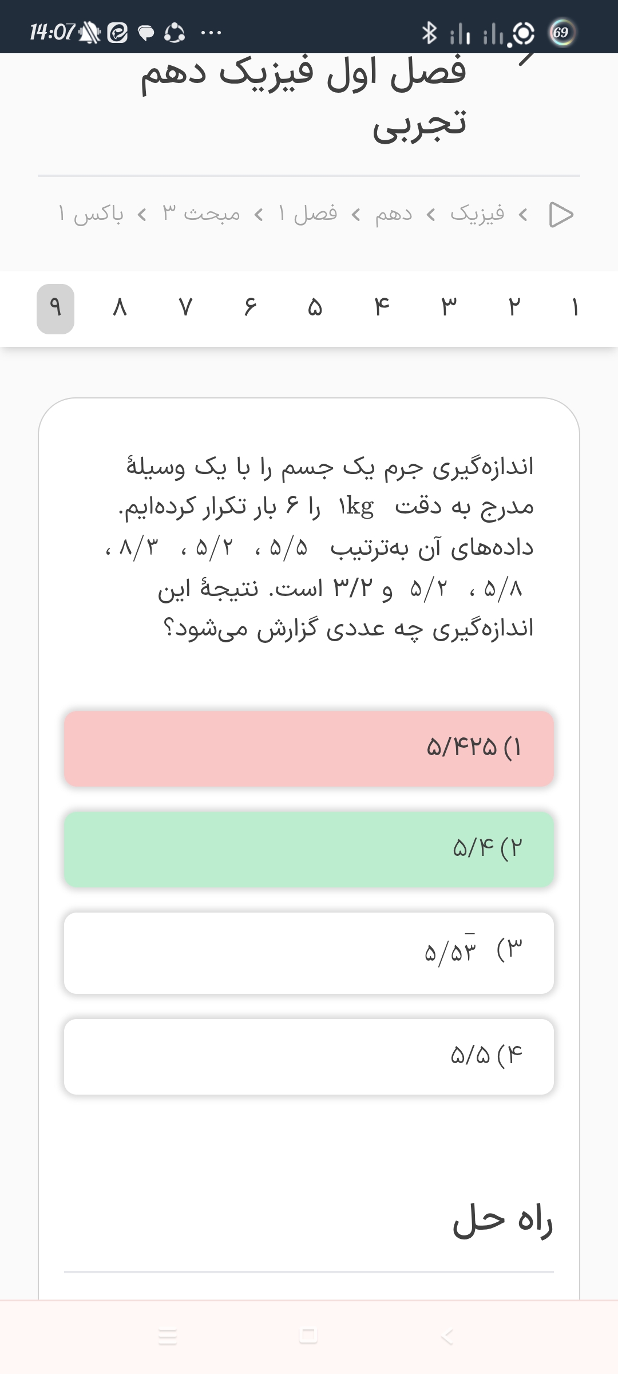This screenshot has height=1374, width=618.
Task: Tap the Android back navigation icon
Action: pos(447,1336)
